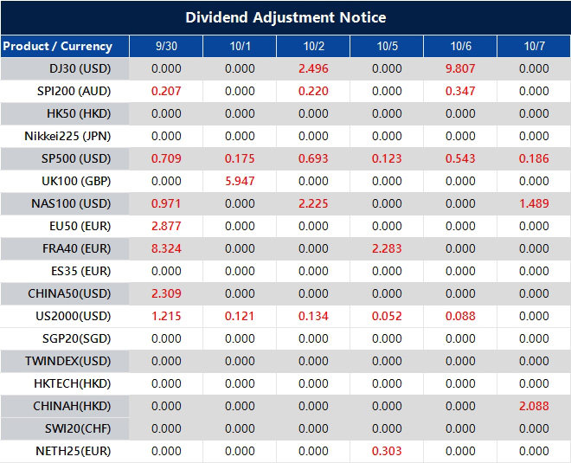This screenshot has height=463, width=571.
Task: Click the HKTECH(HKD) row label
Action: tap(72, 383)
